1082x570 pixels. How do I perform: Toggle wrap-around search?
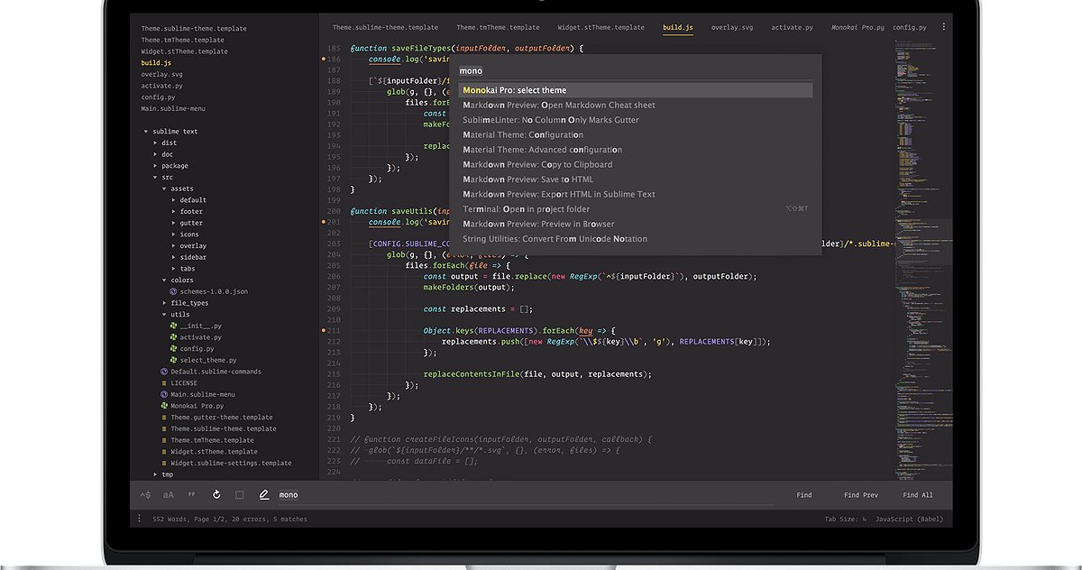pos(215,494)
